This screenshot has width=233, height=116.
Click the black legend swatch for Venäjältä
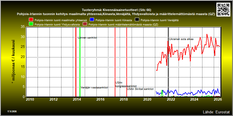click(137, 20)
